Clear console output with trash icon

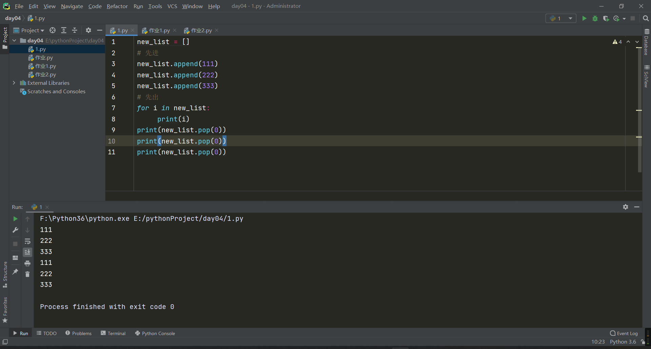(x=27, y=274)
